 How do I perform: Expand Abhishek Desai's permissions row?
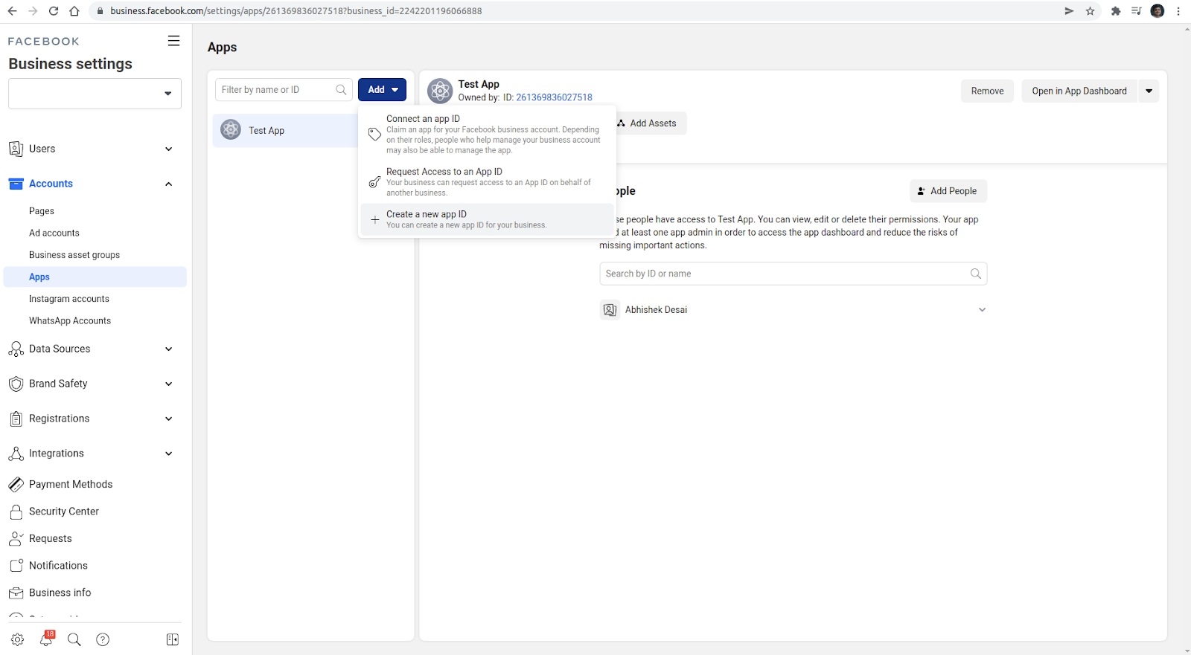coord(982,310)
